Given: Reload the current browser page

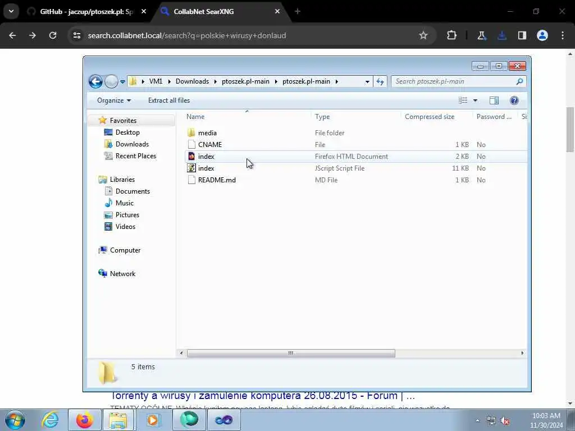Looking at the screenshot, I should [x=53, y=35].
